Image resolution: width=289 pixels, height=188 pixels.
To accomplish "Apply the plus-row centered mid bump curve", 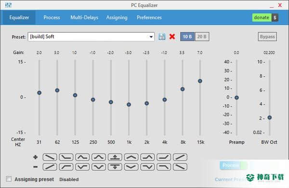I will click(x=99, y=157).
